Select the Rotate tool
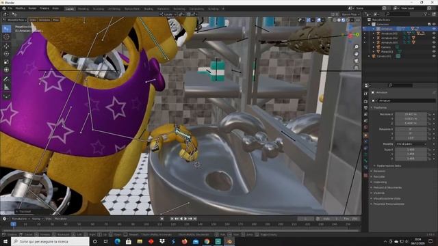Screen dimensions: 438x246 point(6,54)
